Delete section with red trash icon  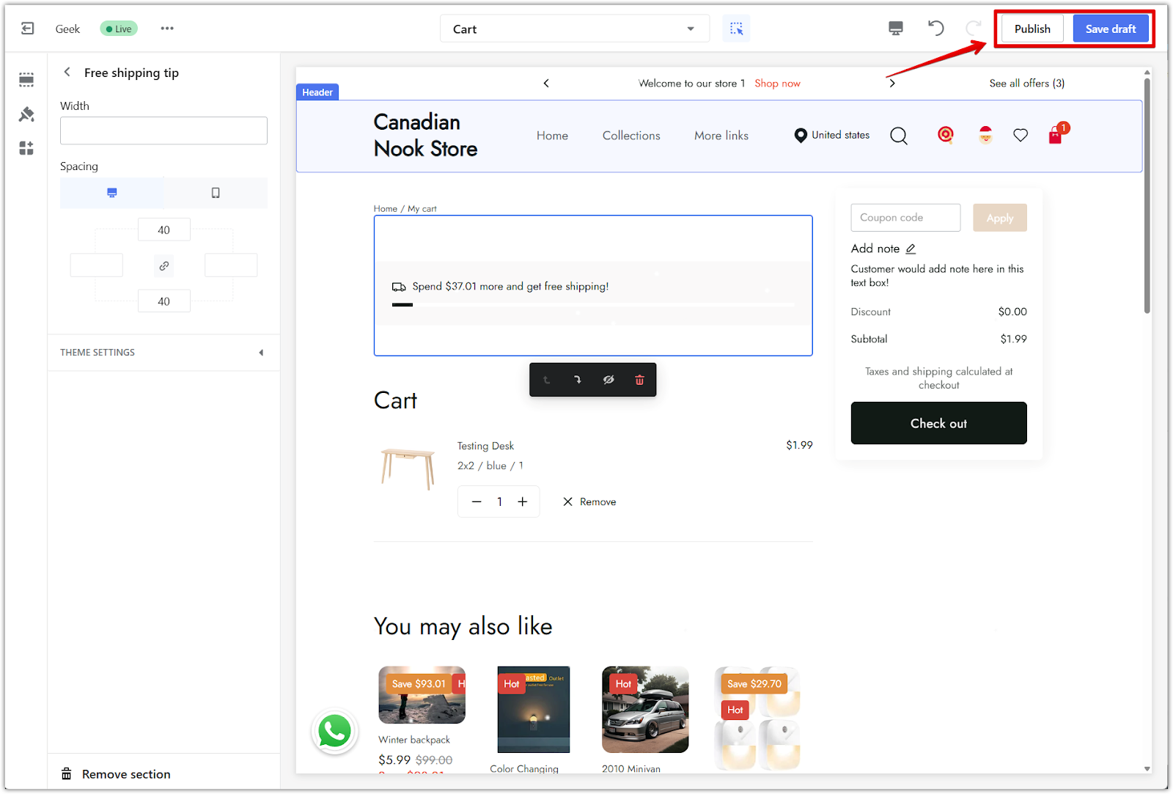(x=639, y=380)
